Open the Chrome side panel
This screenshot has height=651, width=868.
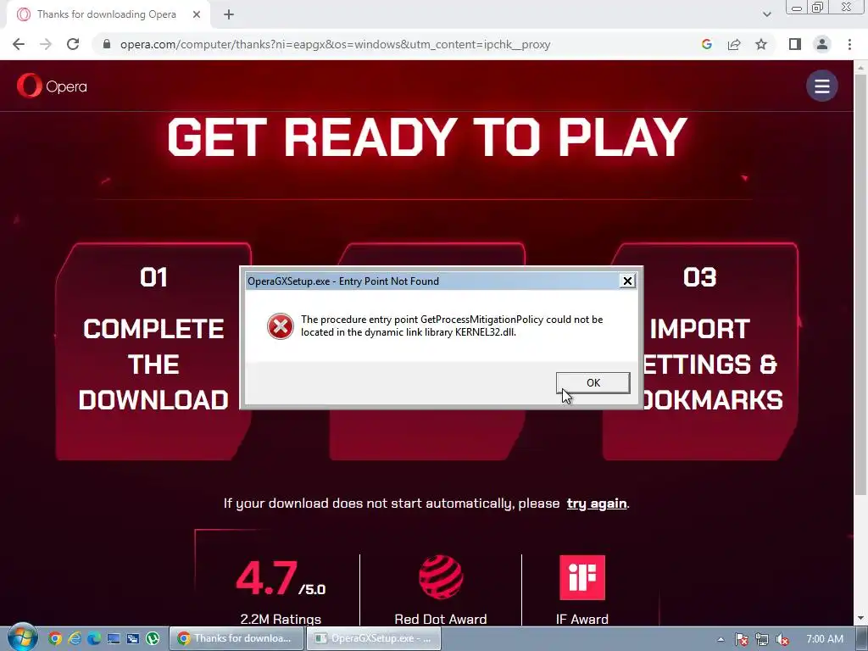[795, 44]
